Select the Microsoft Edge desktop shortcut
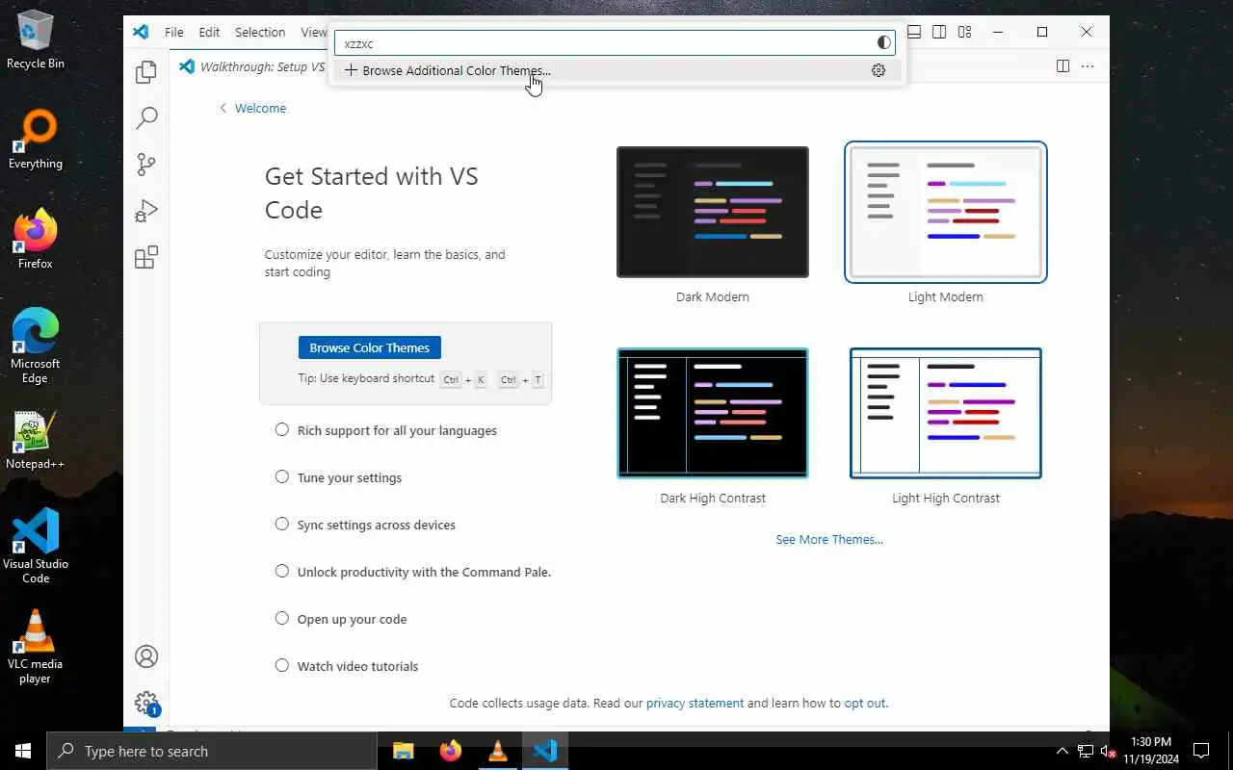The image size is (1233, 770). (36, 346)
